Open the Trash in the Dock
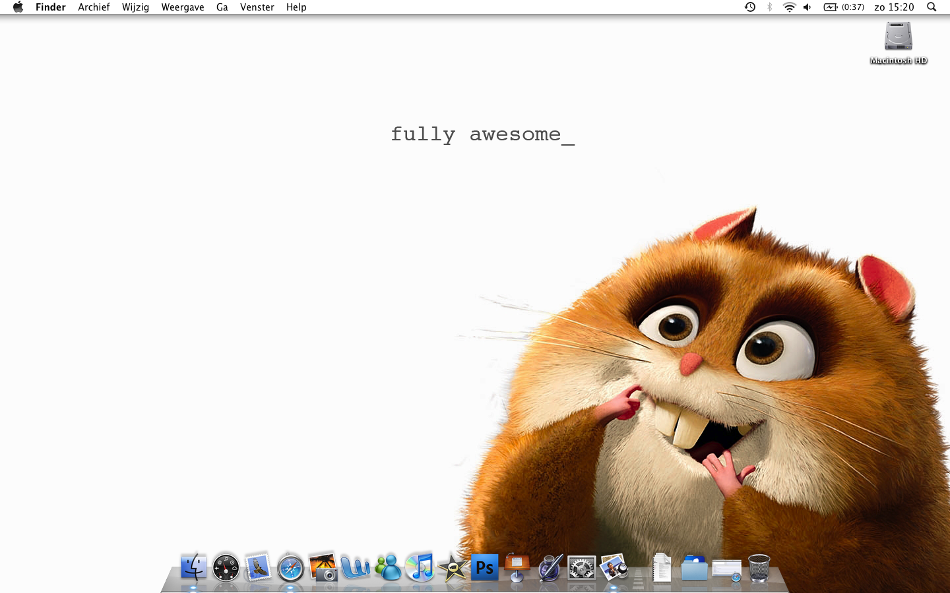Screen dimensions: 950x593 [x=759, y=567]
